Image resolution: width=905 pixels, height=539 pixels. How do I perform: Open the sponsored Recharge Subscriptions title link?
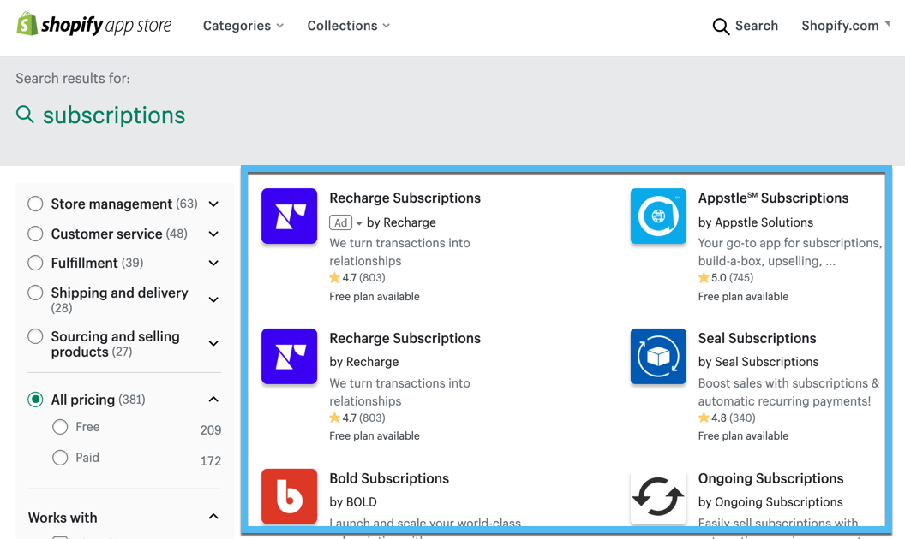click(405, 198)
